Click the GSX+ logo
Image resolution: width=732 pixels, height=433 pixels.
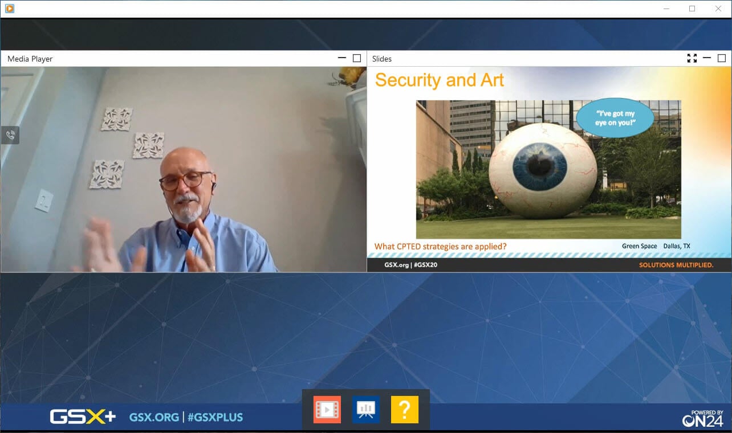coord(83,417)
